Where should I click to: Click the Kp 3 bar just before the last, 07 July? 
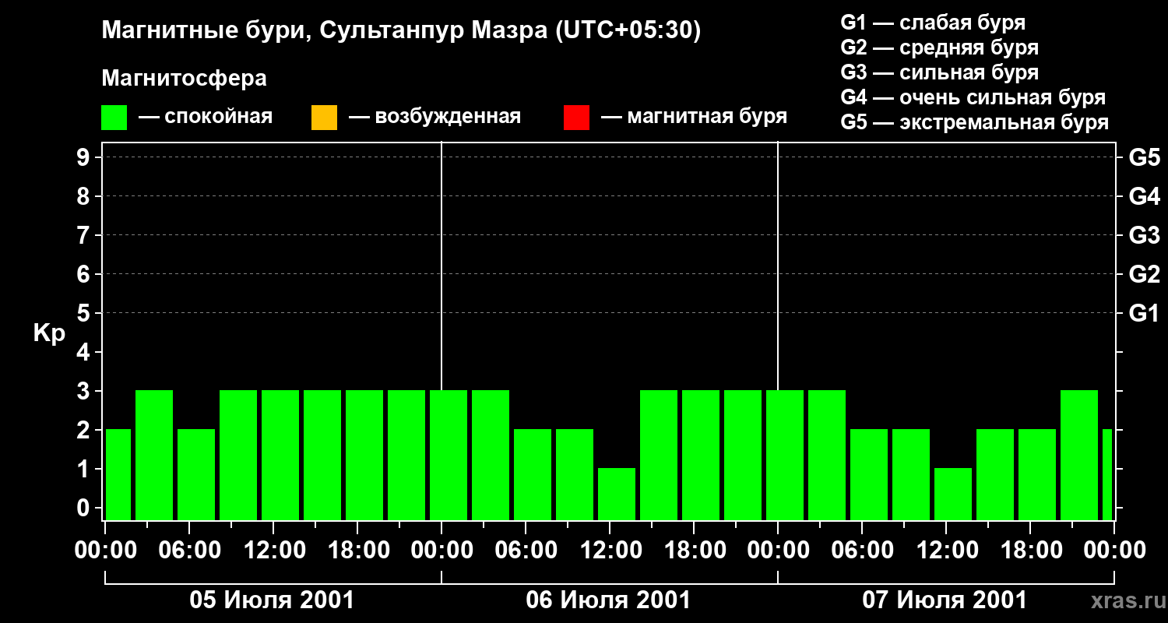pyautogui.click(x=1079, y=455)
